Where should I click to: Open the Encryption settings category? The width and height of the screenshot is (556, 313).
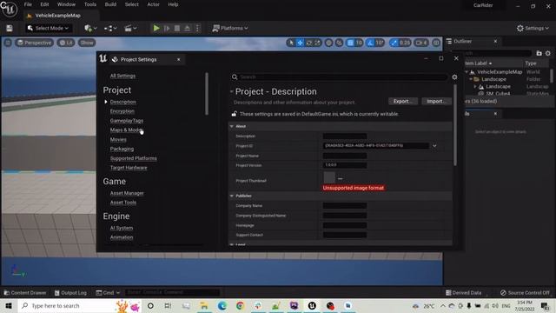122,111
